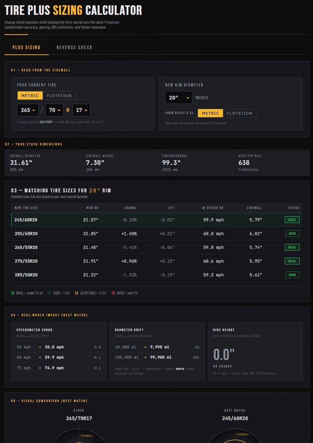Choose Flotation for current tire format
This screenshot has height=443, width=313.
59,96
